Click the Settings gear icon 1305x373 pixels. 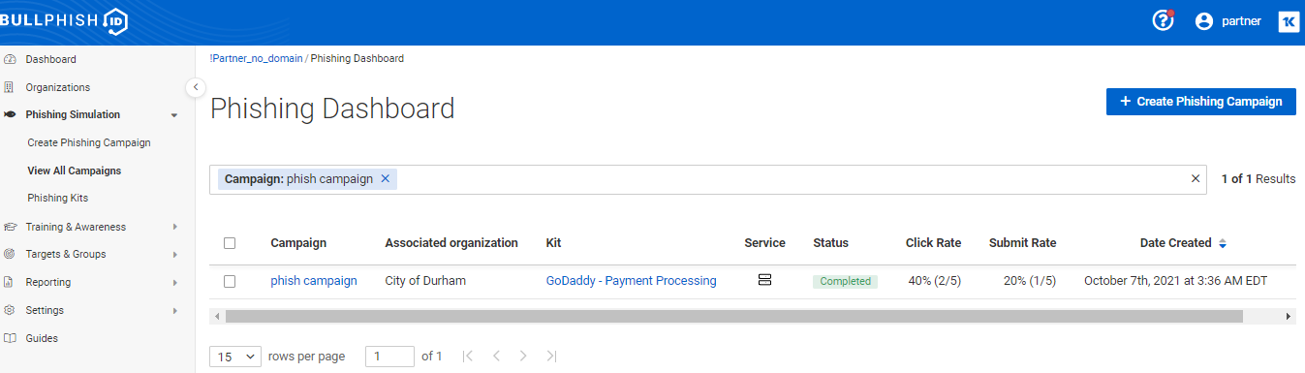(10, 310)
